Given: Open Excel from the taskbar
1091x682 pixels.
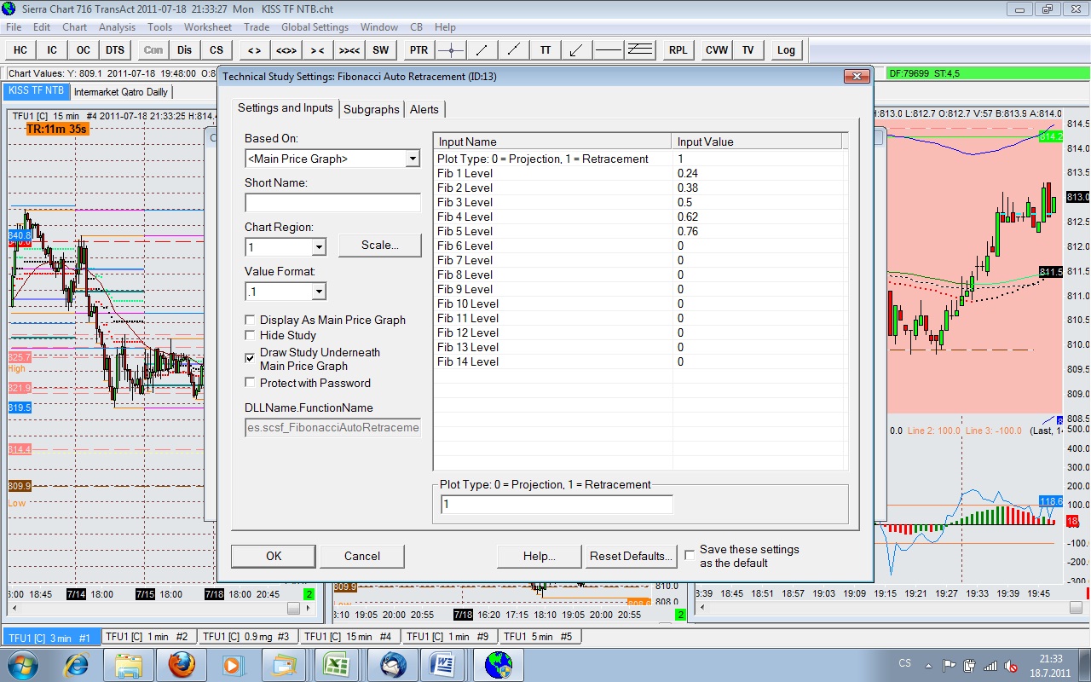Looking at the screenshot, I should click(x=338, y=663).
